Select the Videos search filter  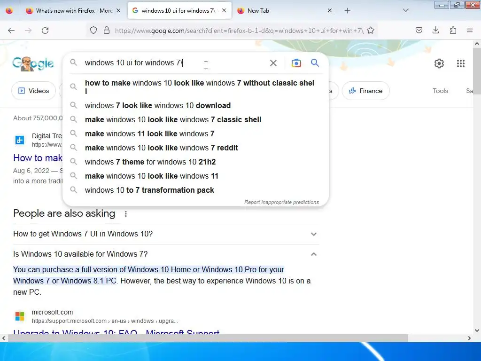coord(34,91)
